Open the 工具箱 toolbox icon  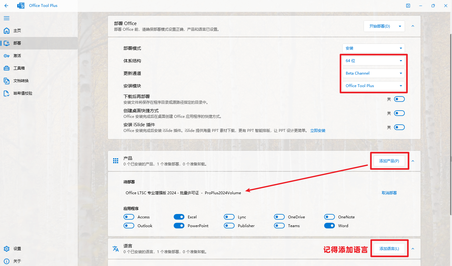(6, 68)
